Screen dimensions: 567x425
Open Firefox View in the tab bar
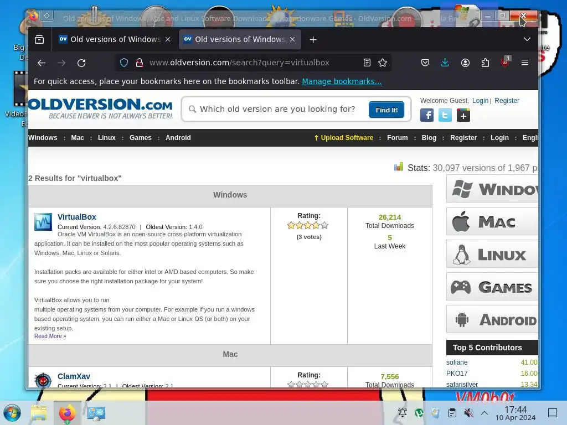click(39, 39)
